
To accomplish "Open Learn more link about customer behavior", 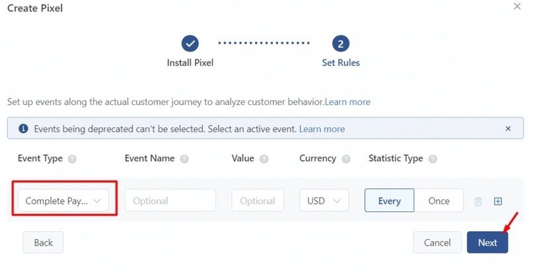I will 347,102.
